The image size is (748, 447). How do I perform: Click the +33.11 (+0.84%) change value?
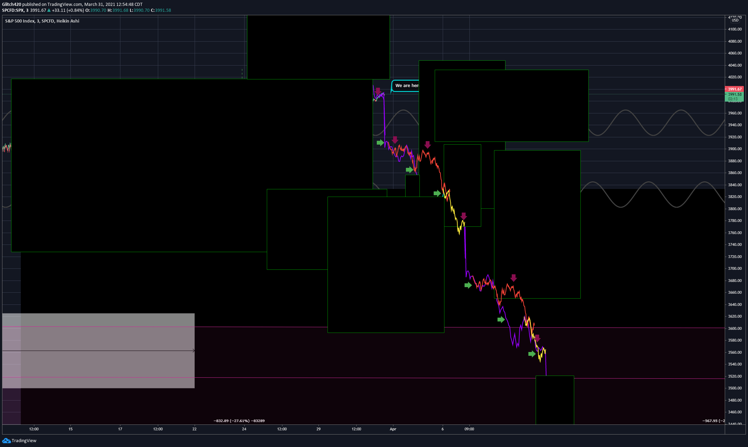point(68,10)
